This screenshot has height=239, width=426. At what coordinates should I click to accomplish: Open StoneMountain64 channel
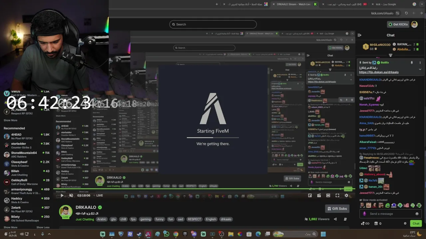(x=27, y=155)
